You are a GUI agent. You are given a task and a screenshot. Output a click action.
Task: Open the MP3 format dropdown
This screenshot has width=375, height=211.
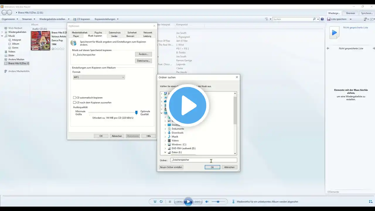pyautogui.click(x=99, y=77)
